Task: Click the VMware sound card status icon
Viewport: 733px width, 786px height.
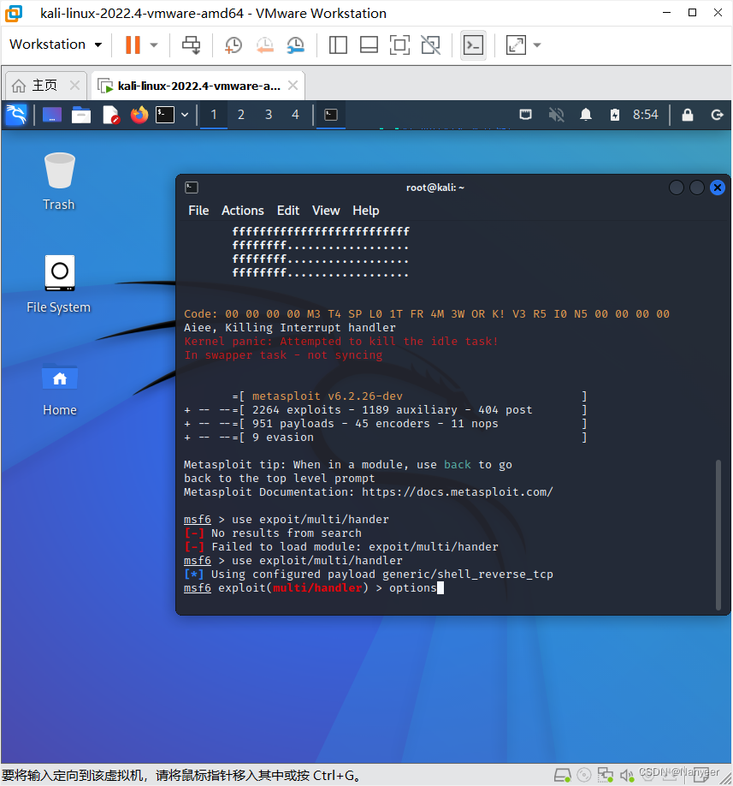Action: (x=626, y=776)
